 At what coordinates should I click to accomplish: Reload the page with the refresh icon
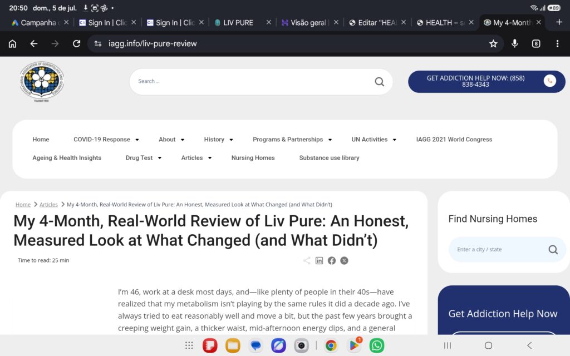[76, 43]
